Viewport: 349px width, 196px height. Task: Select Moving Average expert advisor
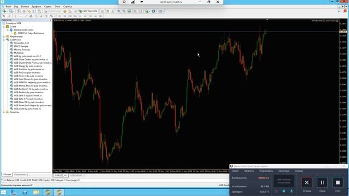22,50
